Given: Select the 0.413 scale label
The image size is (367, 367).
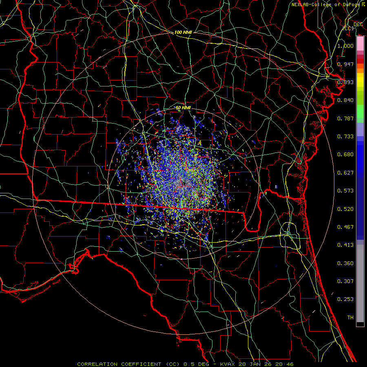Looking at the screenshot, I should pyautogui.click(x=345, y=245).
